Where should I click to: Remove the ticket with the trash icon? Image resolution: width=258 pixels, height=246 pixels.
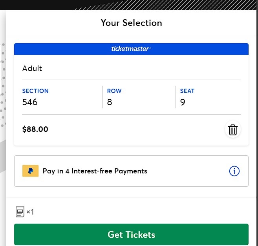(x=233, y=130)
